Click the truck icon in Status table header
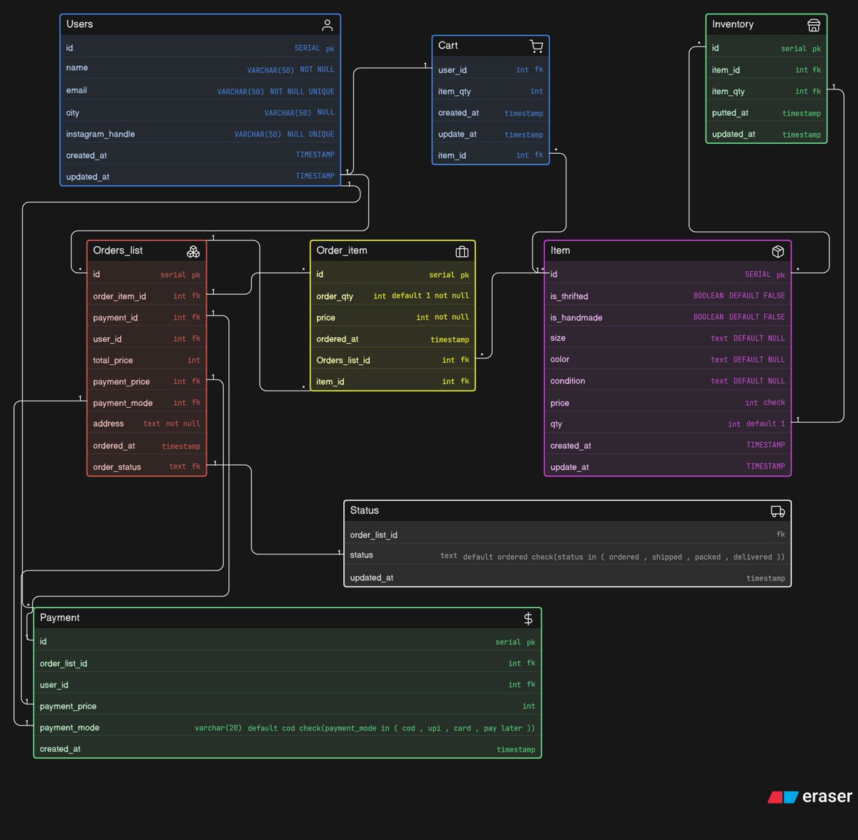The image size is (858, 840). tap(778, 511)
